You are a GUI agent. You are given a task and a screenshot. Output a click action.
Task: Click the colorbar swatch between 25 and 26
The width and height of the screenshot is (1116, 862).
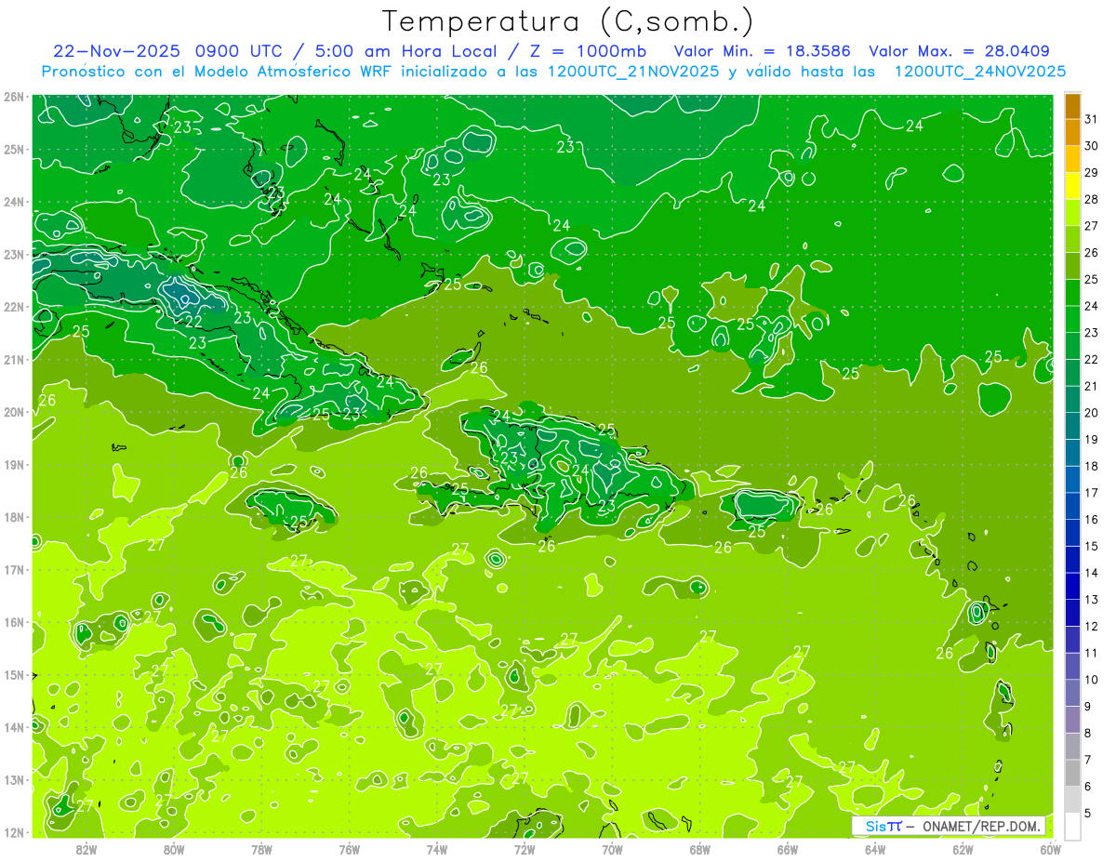(1072, 267)
